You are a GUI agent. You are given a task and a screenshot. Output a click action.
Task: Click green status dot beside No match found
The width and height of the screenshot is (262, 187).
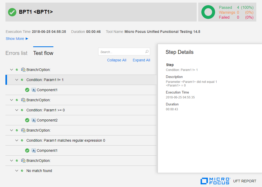[22, 171]
